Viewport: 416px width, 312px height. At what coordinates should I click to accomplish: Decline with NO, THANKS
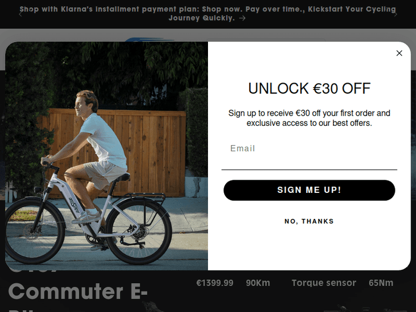(x=309, y=221)
